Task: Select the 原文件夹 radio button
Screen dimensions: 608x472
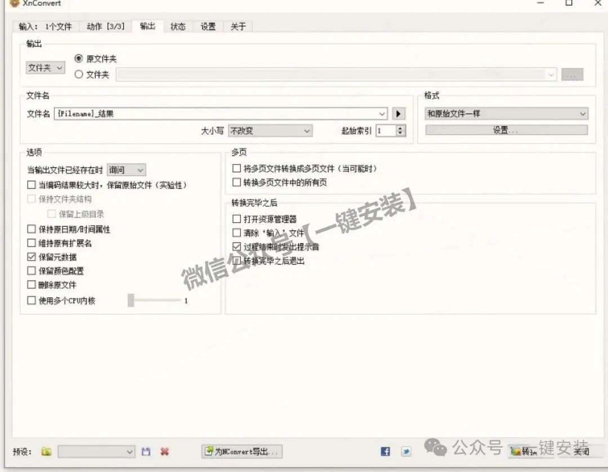Action: click(x=79, y=59)
